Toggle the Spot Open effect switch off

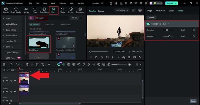[x=148, y=24]
